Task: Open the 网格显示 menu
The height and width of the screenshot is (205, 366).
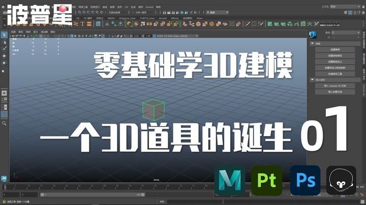Action: [95, 7]
